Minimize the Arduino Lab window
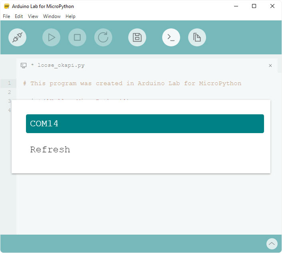The image size is (282, 253). tap(236, 6)
